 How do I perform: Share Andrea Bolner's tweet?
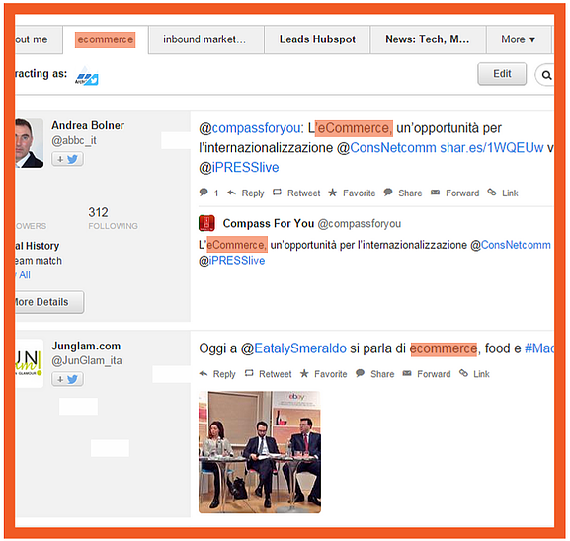410,193
